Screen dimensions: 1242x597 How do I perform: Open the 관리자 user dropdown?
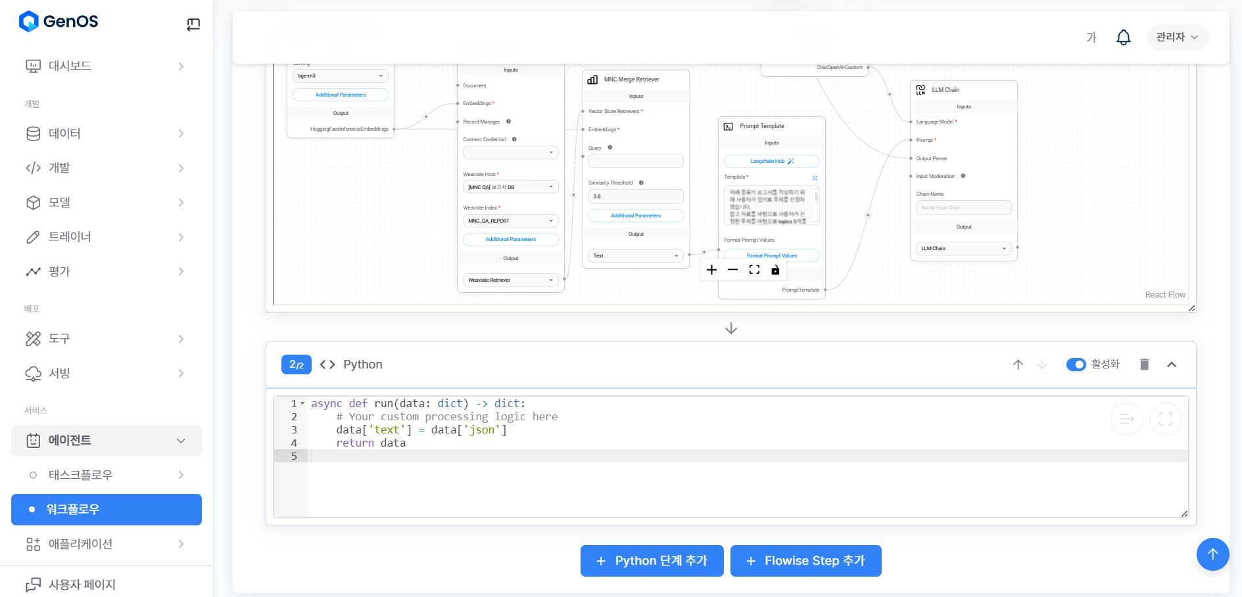[1177, 37]
